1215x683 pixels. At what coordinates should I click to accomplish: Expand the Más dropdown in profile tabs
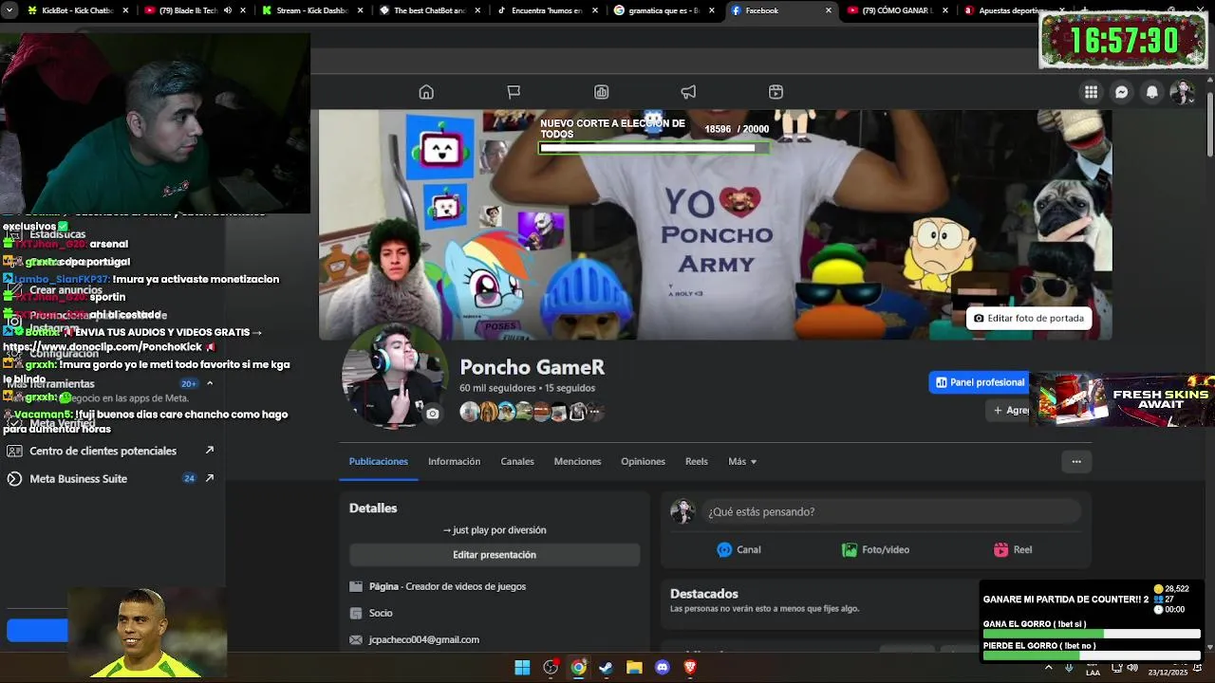pyautogui.click(x=742, y=461)
